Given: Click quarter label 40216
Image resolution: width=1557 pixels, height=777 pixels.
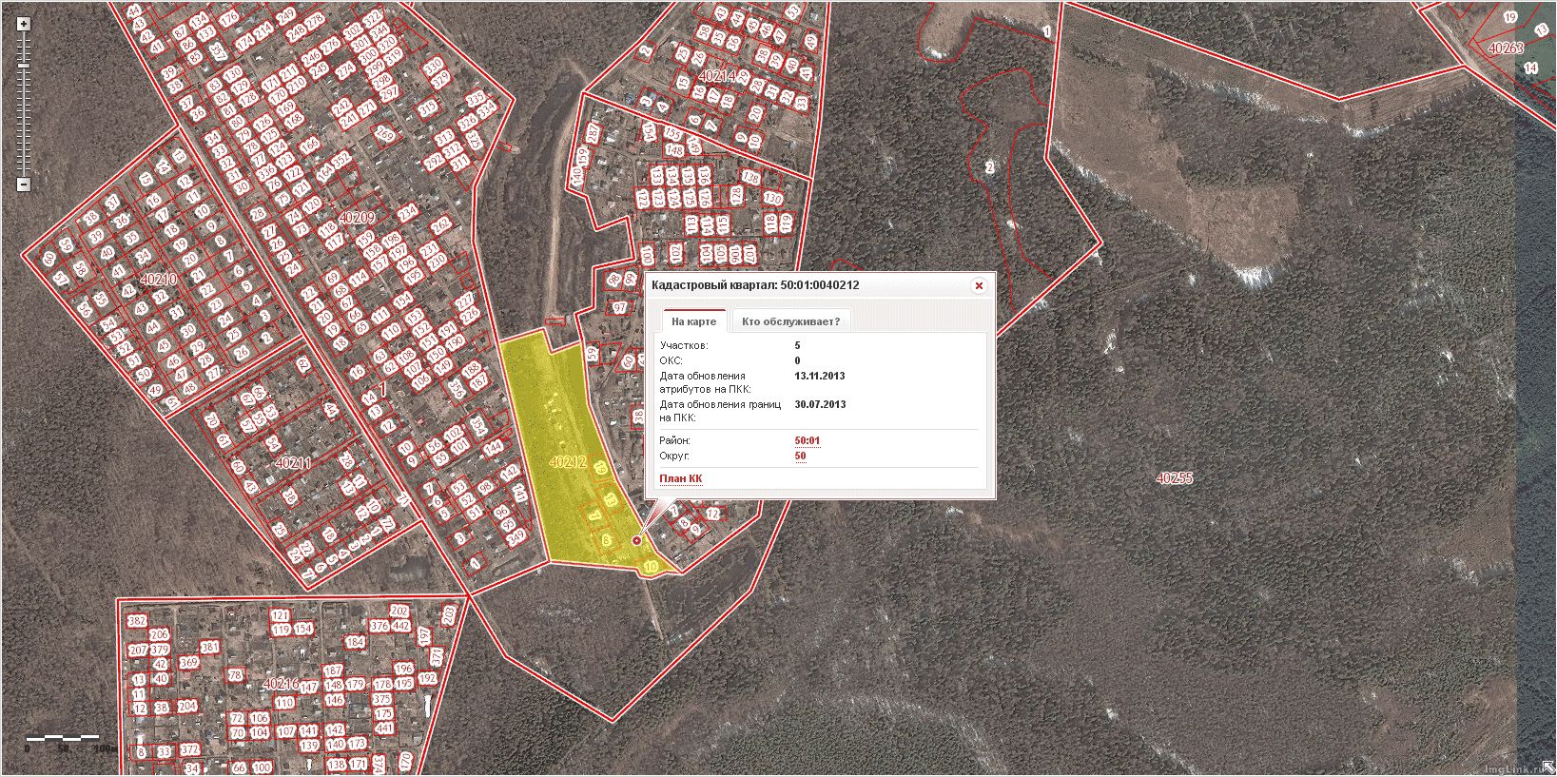Looking at the screenshot, I should pyautogui.click(x=281, y=683).
